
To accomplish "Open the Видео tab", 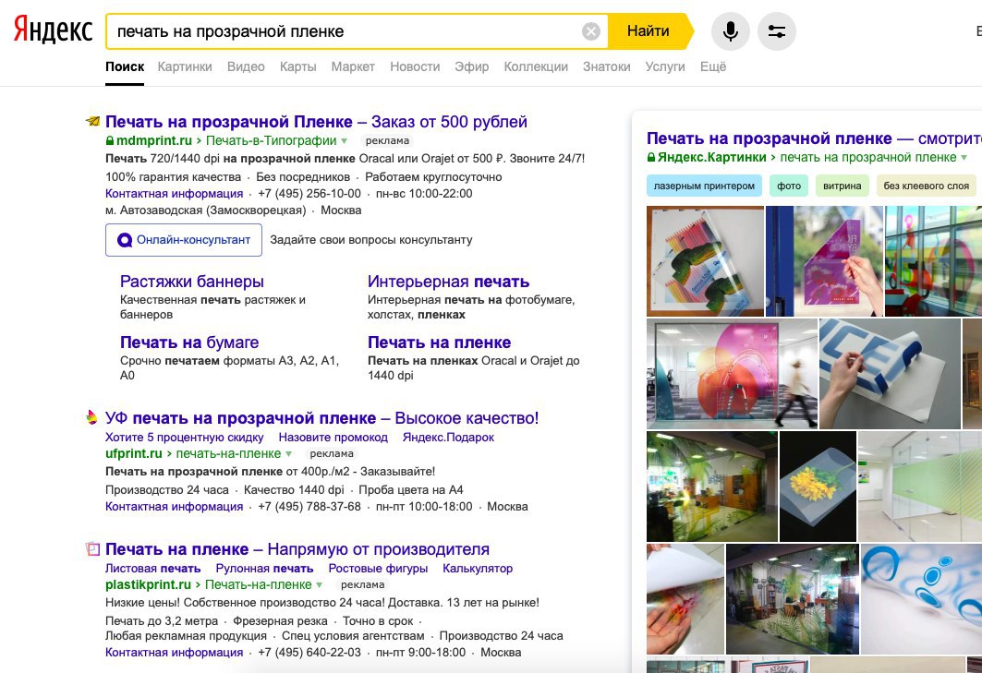I will point(246,66).
